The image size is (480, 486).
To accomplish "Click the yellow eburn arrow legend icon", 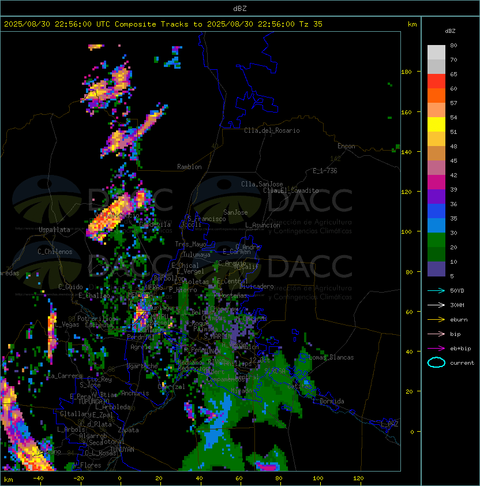I will [x=436, y=320].
